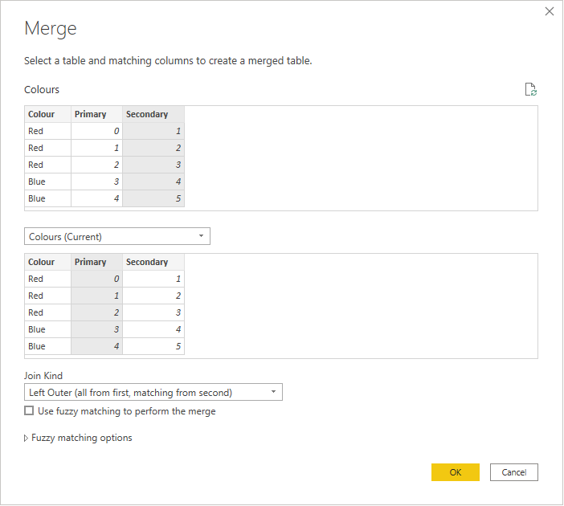Select Colour column header in top table

tap(47, 114)
